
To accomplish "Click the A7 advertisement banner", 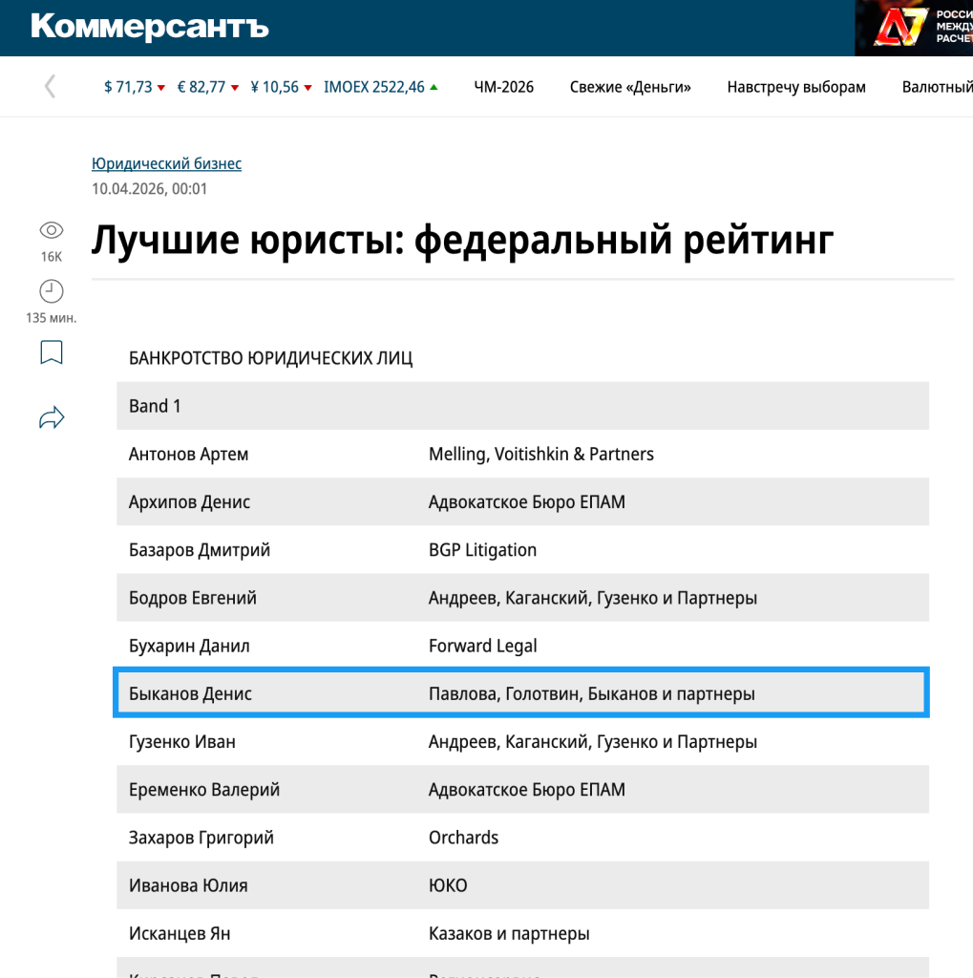I will (914, 28).
